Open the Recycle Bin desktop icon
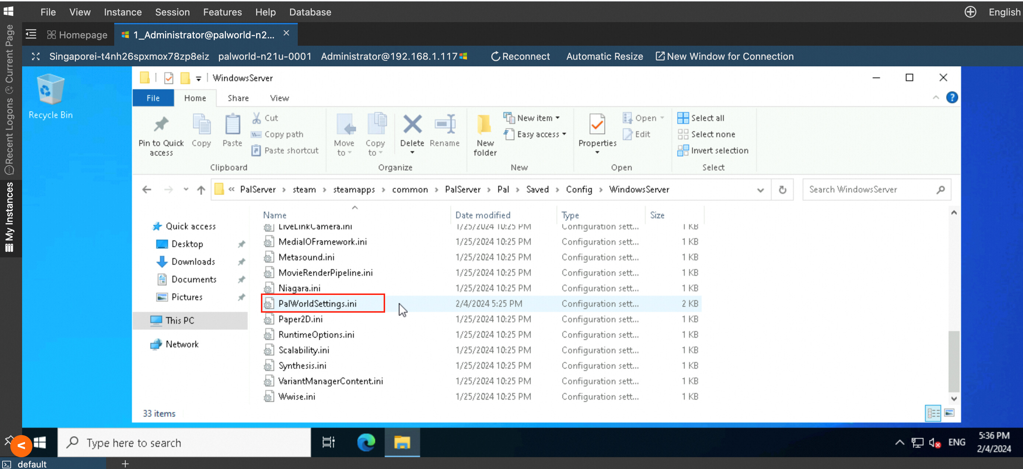Viewport: 1023px width, 469px height. click(x=50, y=97)
